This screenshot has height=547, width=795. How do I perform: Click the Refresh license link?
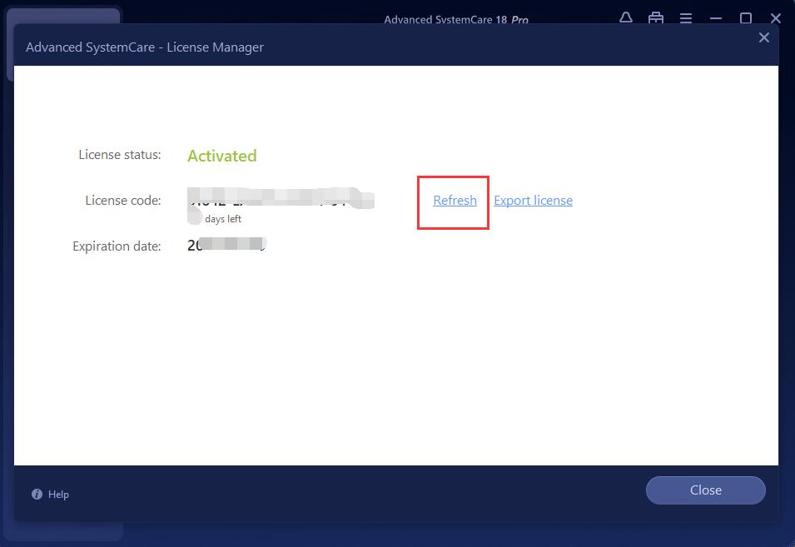[x=455, y=201]
